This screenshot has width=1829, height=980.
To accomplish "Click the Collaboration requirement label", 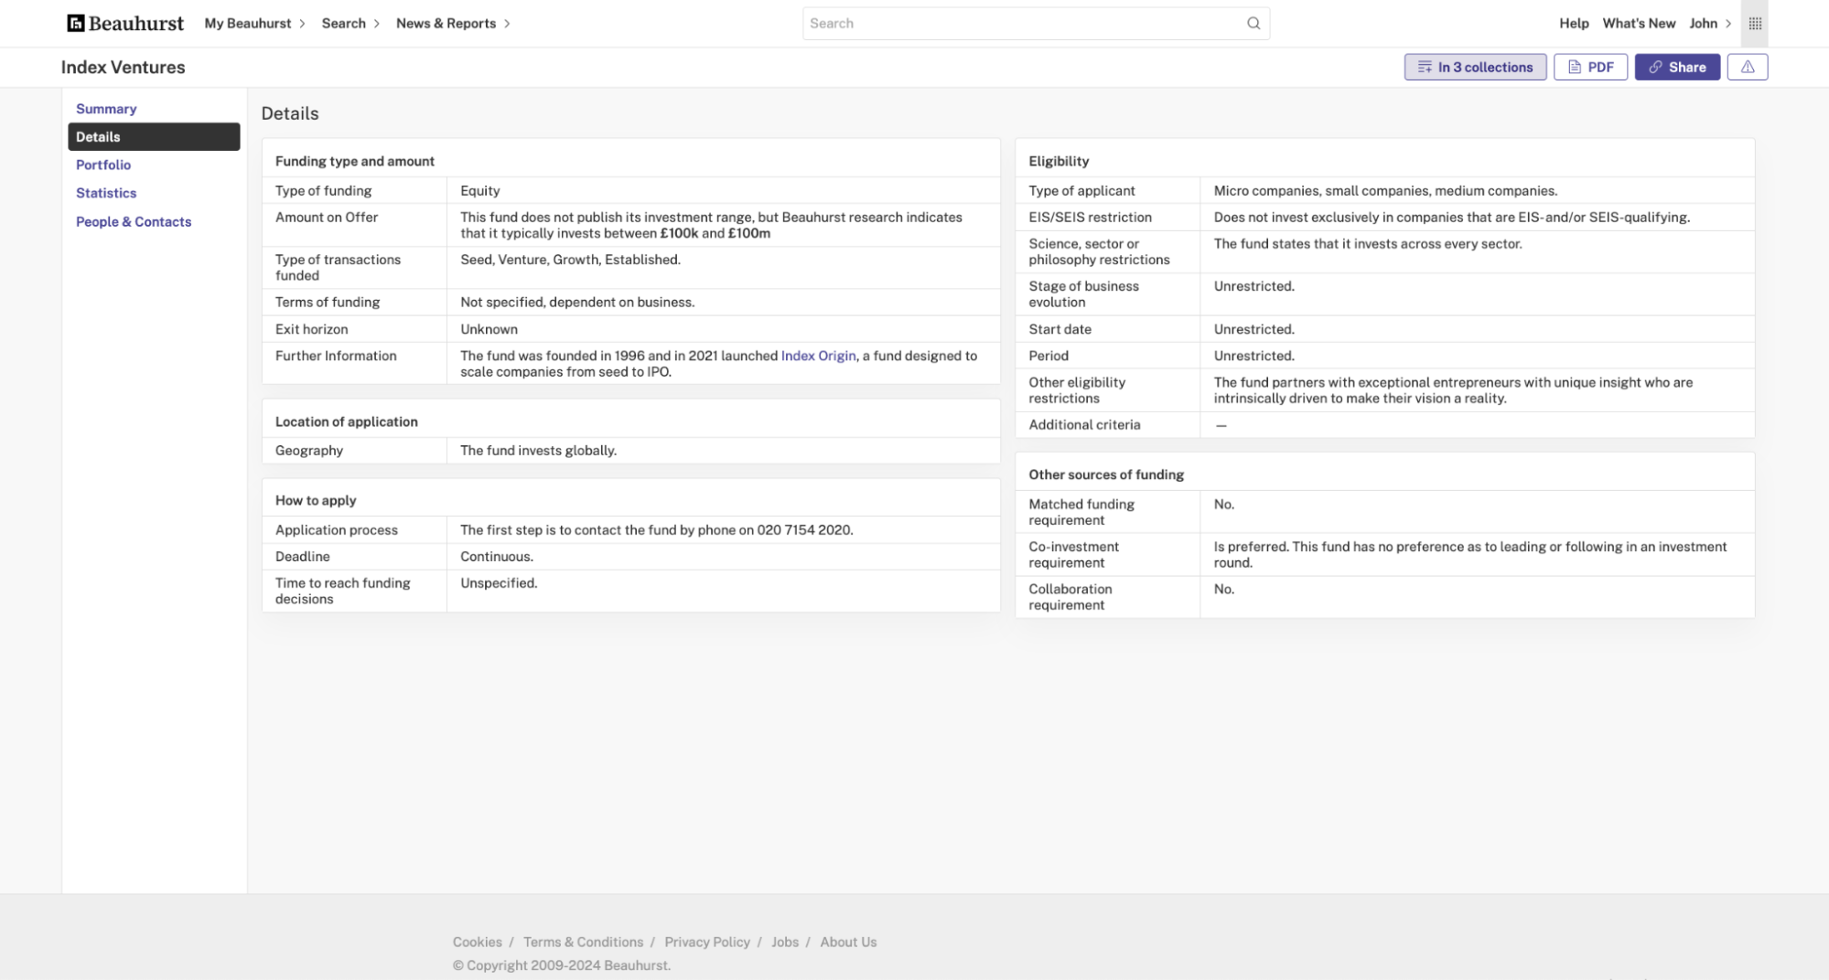I will coord(1070,597).
